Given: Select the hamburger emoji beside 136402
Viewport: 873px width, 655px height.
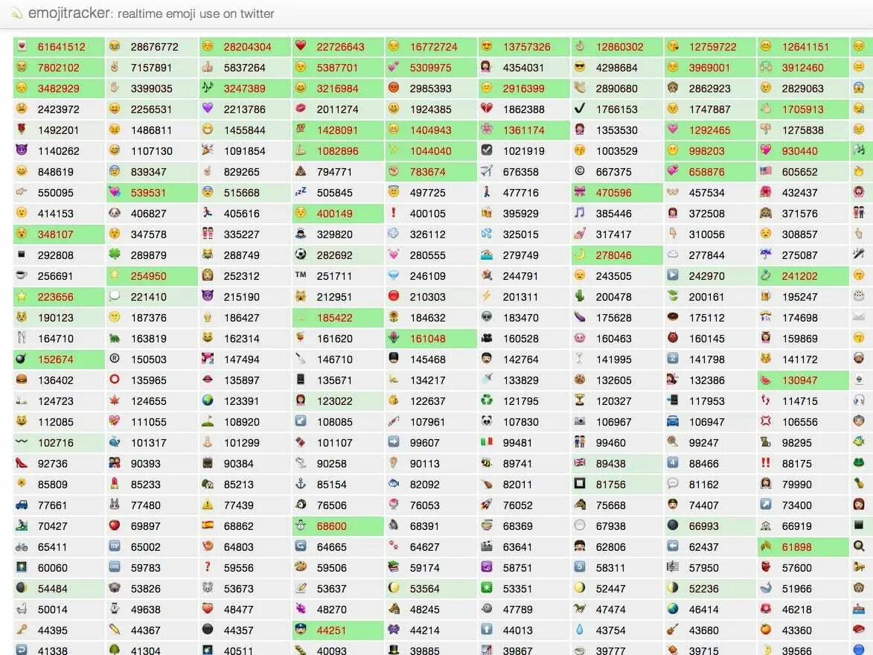Looking at the screenshot, I should [22, 380].
